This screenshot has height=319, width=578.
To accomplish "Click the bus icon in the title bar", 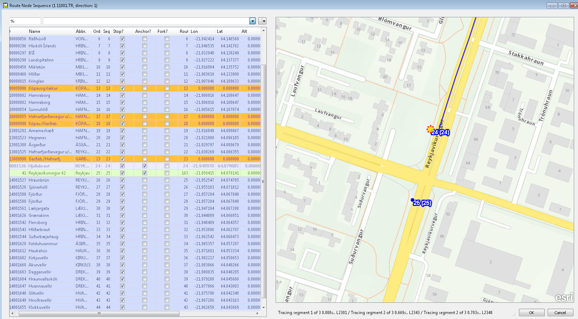I will [5, 5].
